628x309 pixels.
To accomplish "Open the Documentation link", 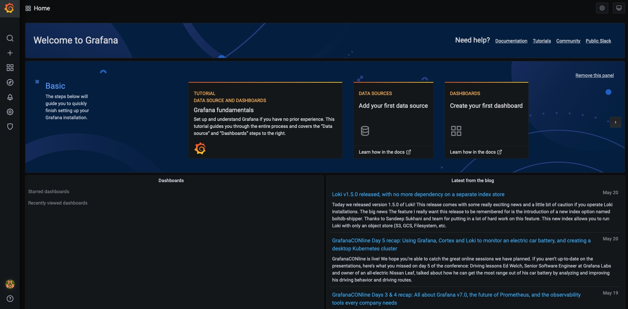I will 511,41.
